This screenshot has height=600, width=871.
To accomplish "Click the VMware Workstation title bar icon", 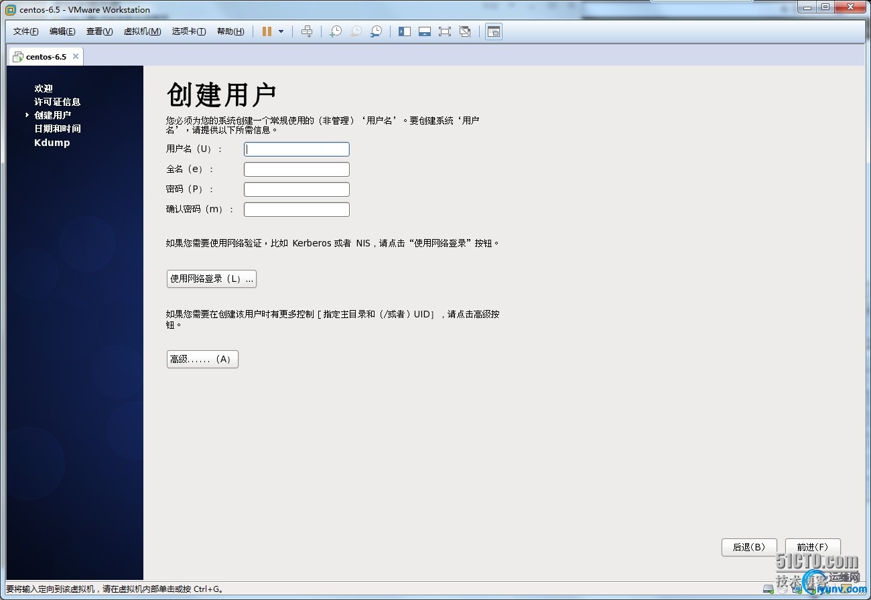I will tap(11, 9).
